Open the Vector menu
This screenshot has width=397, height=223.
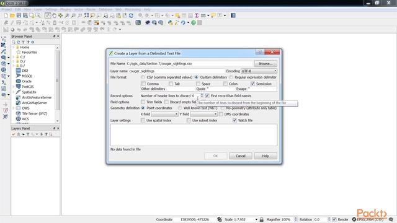pos(79,9)
